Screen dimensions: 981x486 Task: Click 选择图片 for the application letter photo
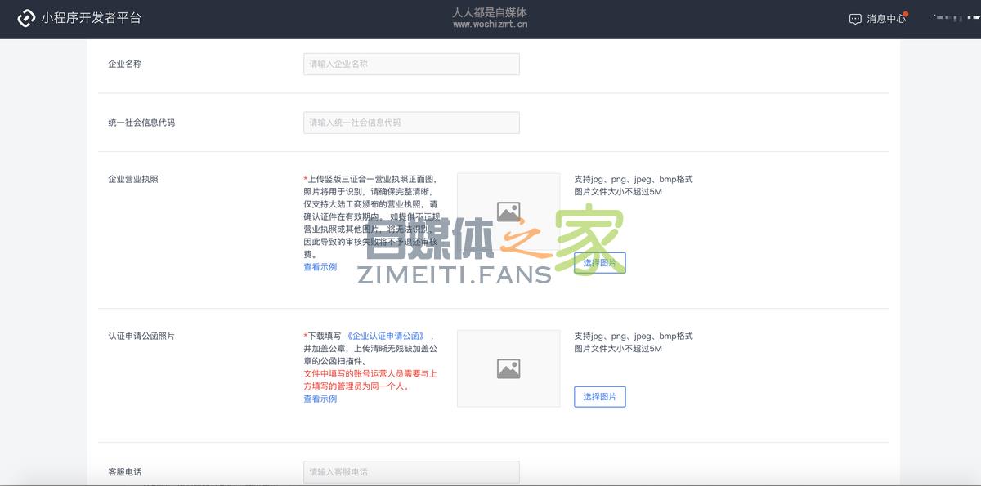click(x=599, y=396)
